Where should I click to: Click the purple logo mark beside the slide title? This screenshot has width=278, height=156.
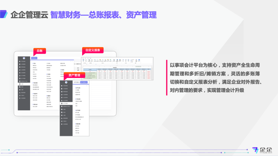(x=4, y=14)
